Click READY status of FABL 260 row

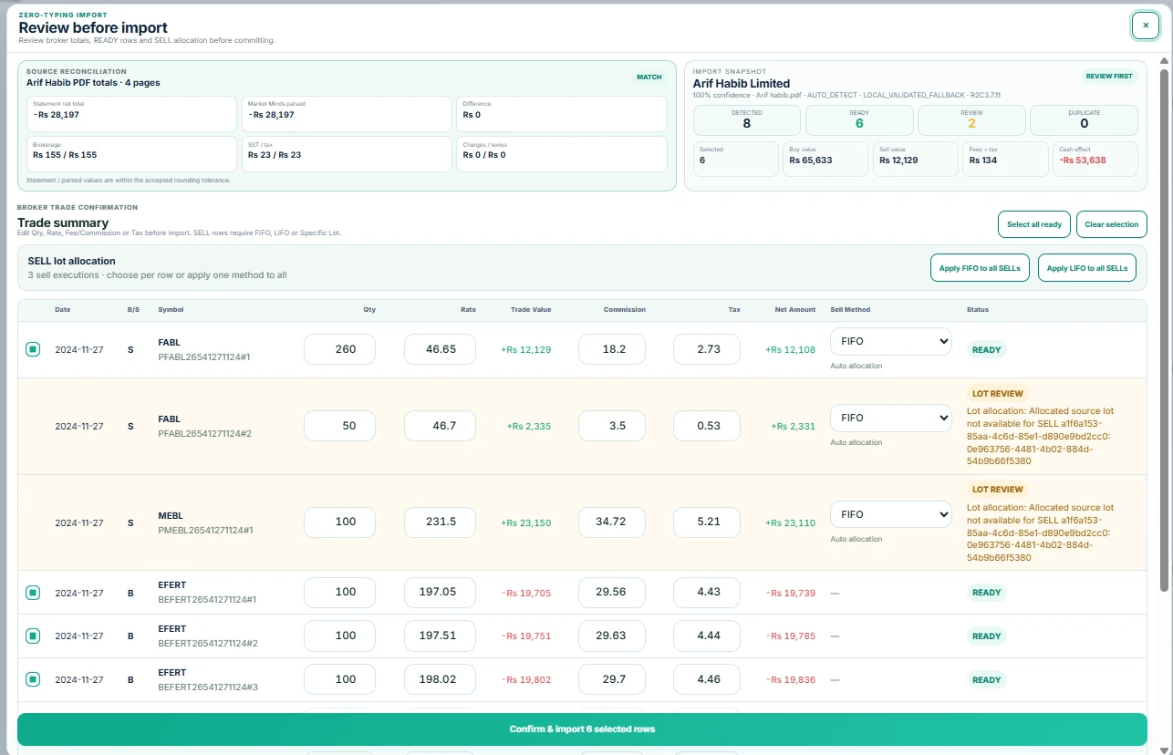pos(986,350)
